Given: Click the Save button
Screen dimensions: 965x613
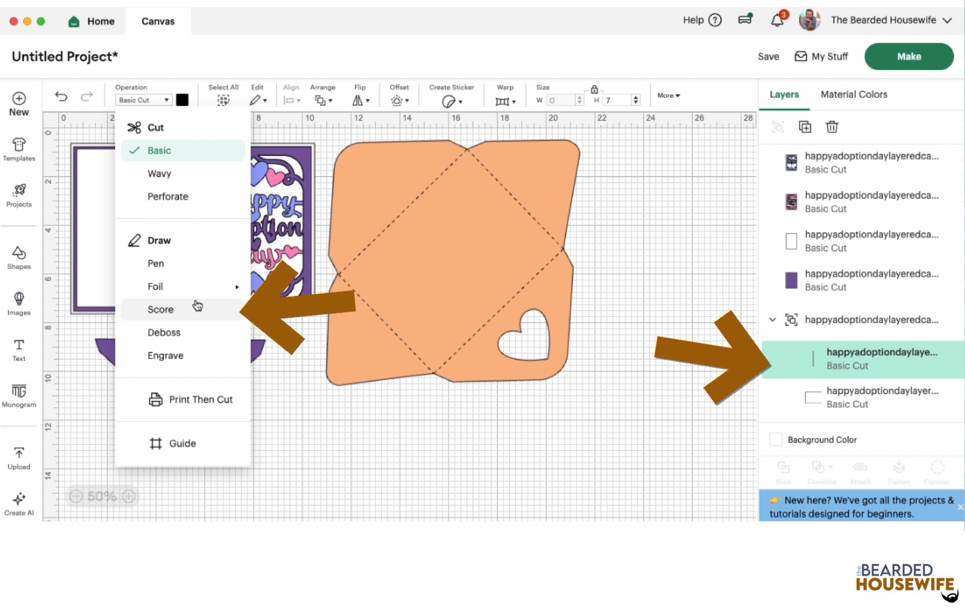Looking at the screenshot, I should pyautogui.click(x=768, y=57).
